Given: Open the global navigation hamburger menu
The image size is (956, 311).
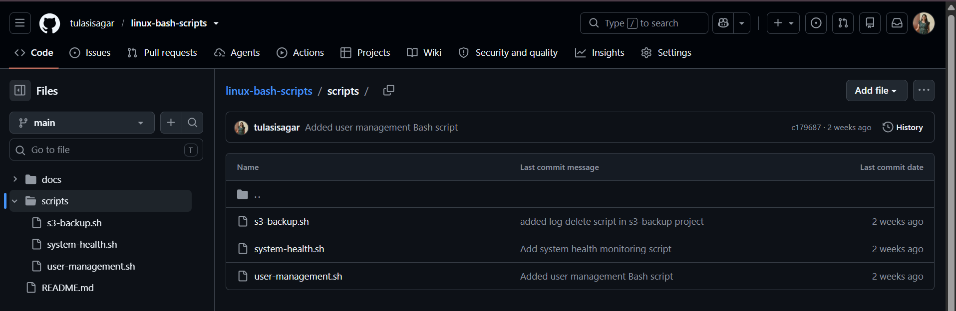Looking at the screenshot, I should coord(20,23).
